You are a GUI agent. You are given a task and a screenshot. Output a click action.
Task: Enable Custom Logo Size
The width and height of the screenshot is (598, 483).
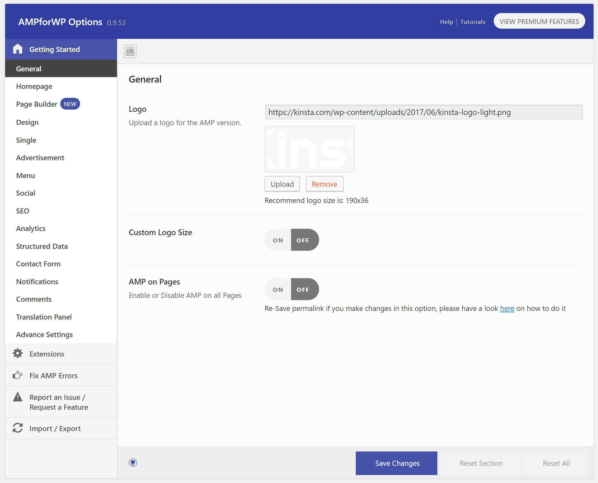[x=278, y=240]
